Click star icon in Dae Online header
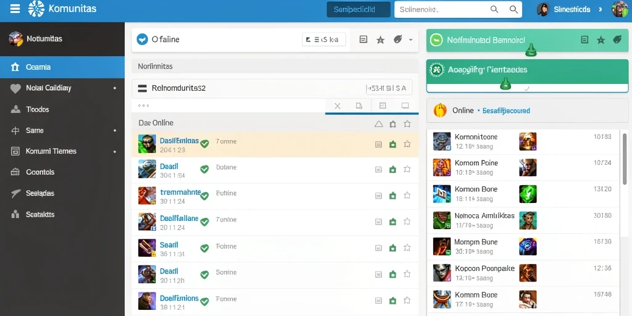This screenshot has width=632, height=316. click(407, 123)
